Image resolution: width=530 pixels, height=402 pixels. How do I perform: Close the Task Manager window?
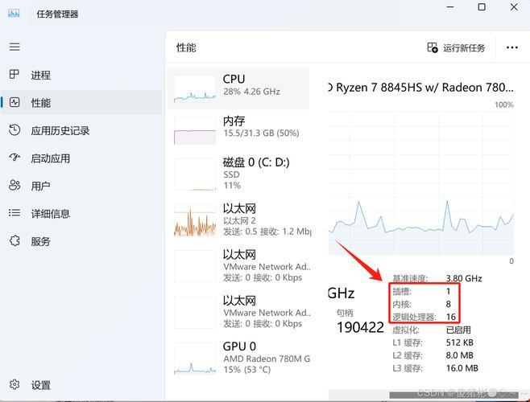click(514, 7)
